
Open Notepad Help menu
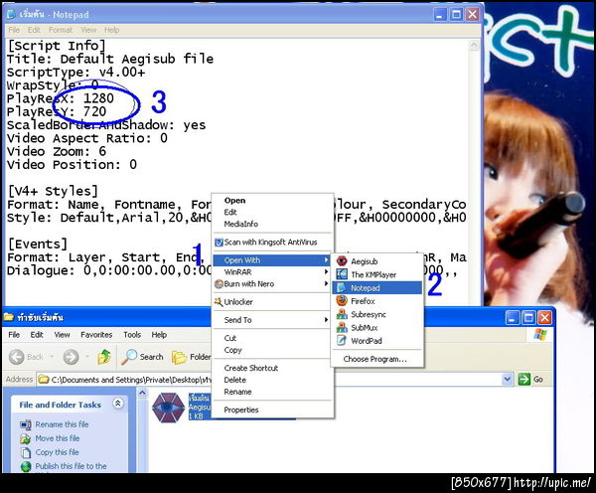(111, 30)
